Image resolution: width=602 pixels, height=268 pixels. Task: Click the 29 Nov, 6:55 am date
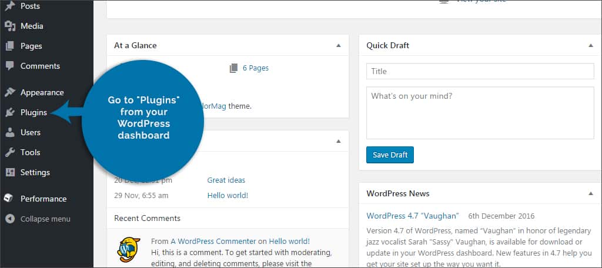point(141,196)
